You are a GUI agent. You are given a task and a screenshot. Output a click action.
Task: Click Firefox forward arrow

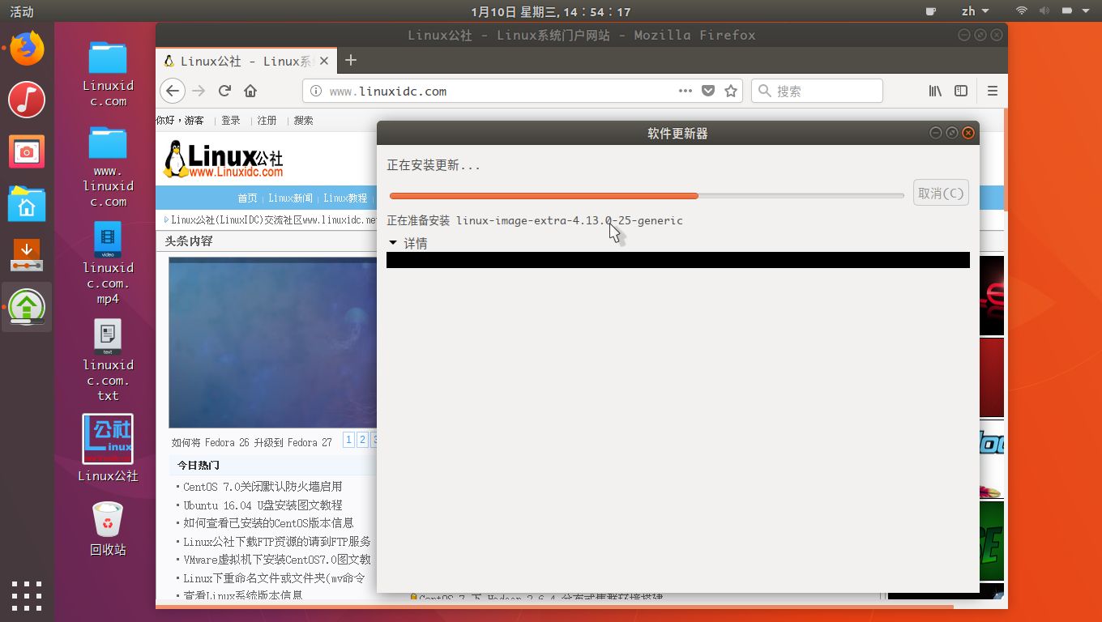pyautogui.click(x=199, y=91)
